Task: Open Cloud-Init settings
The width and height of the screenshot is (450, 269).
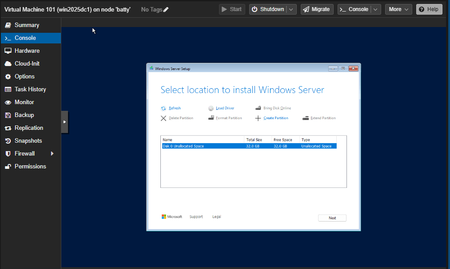Action: 27,63
